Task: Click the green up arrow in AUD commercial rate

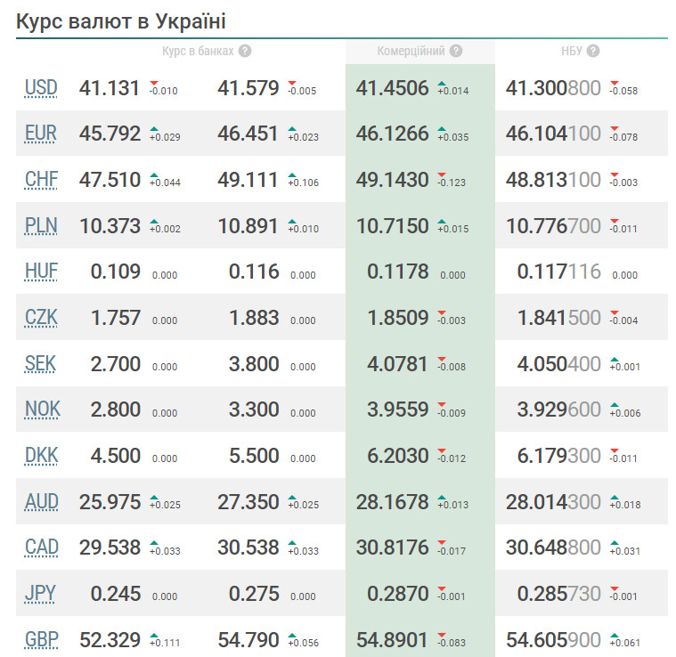Action: 441,497
